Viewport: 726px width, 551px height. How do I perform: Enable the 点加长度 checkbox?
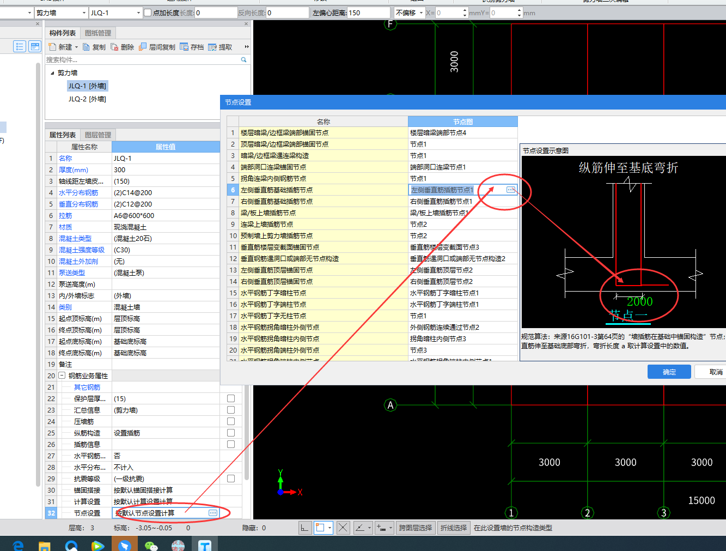[148, 13]
